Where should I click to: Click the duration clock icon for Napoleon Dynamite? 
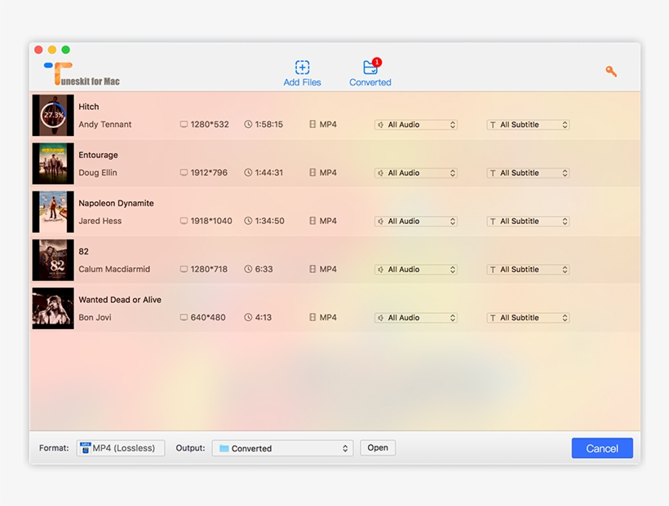pyautogui.click(x=248, y=221)
